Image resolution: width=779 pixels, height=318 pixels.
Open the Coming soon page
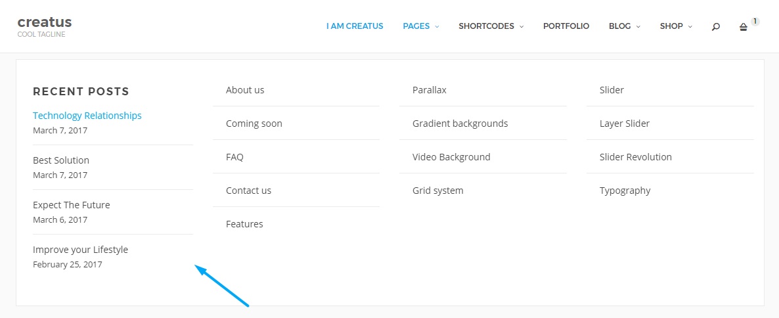[254, 124]
